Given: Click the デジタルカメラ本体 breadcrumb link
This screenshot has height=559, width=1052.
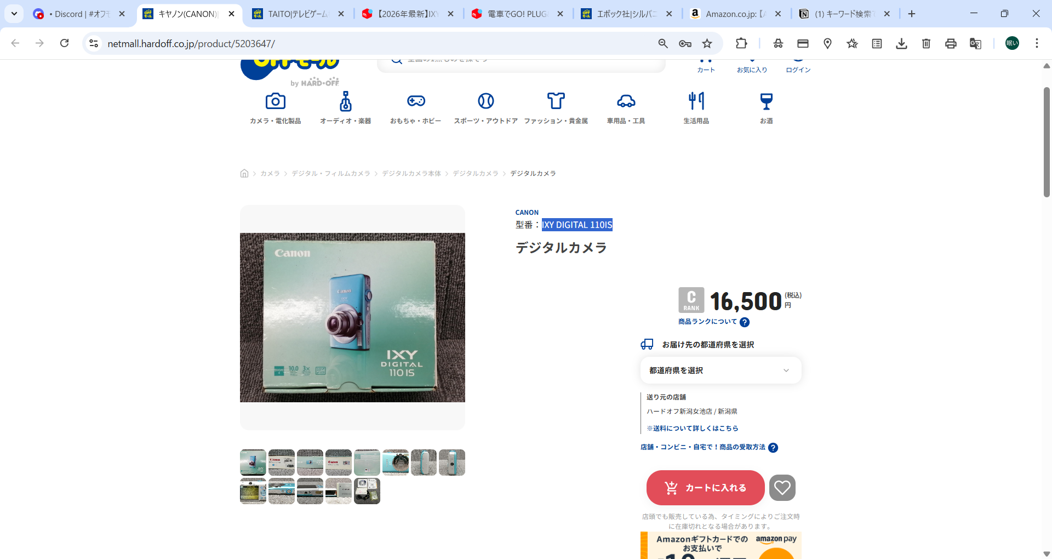Looking at the screenshot, I should pyautogui.click(x=411, y=173).
